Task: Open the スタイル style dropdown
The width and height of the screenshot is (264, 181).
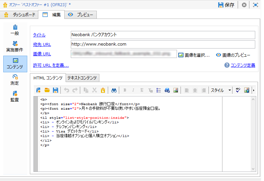Action: (x=221, y=90)
